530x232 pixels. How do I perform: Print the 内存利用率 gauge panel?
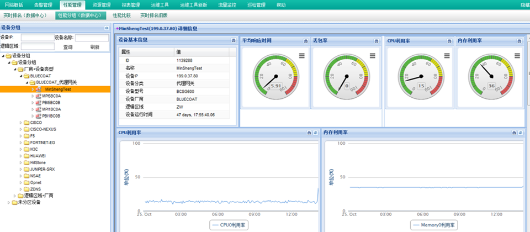pos(519,41)
